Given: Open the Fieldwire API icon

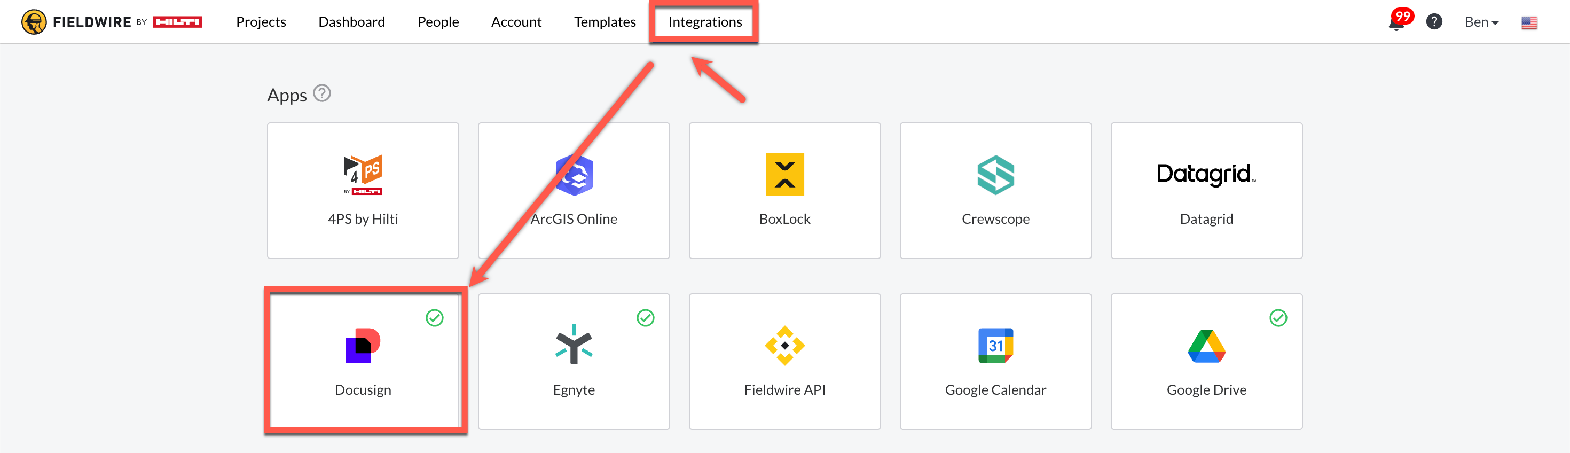Looking at the screenshot, I should [x=784, y=346].
